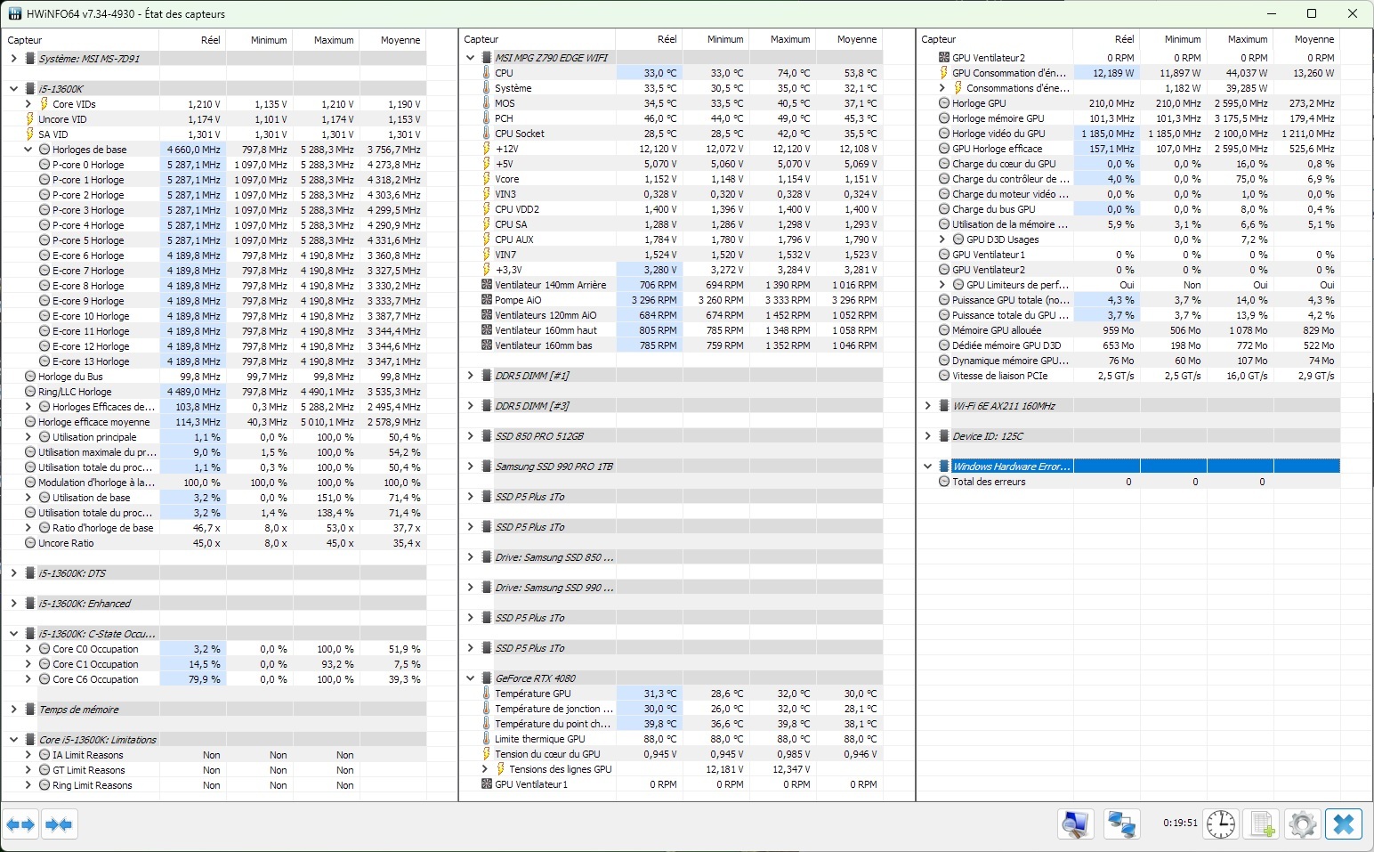Close sensors with the blue X button
1374x852 pixels.
point(1344,824)
